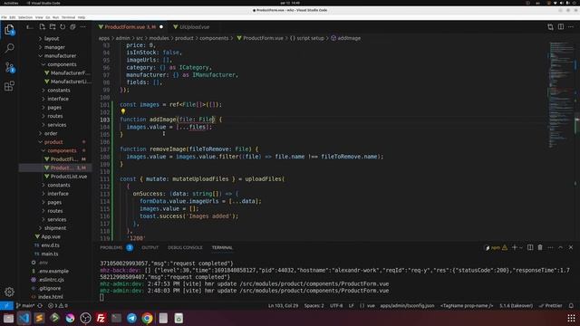The height and width of the screenshot is (326, 580).
Task: Click the open changes icon in editor
Action: click(x=550, y=27)
